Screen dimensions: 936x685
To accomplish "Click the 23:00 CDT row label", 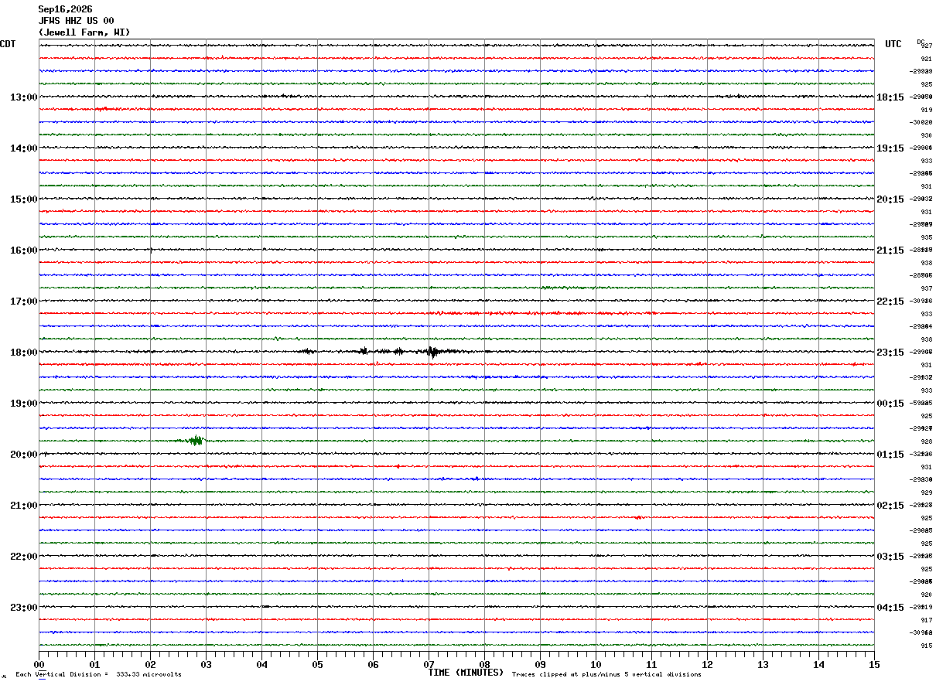I will 23,608.
